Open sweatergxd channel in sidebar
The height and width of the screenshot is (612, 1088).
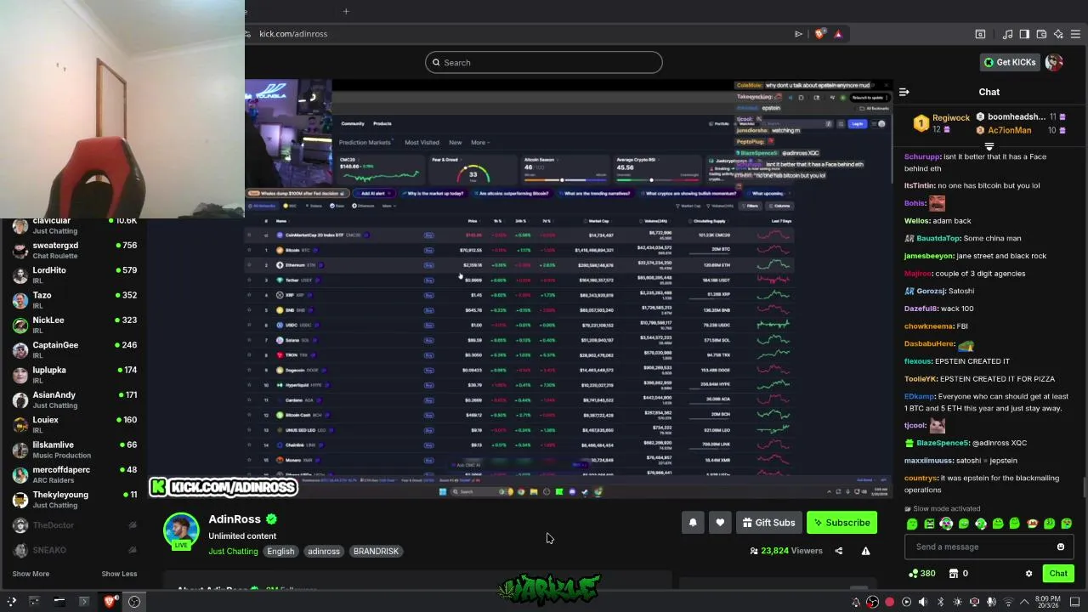tap(74, 250)
